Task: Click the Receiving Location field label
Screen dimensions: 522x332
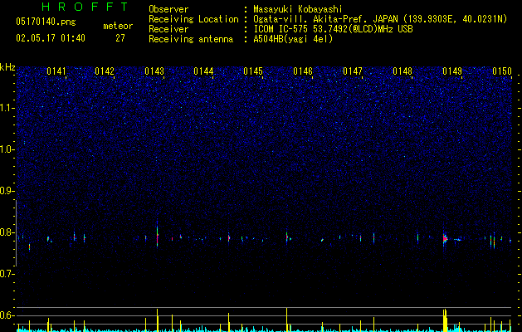Action: (193, 19)
